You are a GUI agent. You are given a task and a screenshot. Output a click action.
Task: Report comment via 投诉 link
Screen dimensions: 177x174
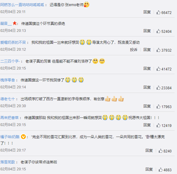[x=134, y=50]
